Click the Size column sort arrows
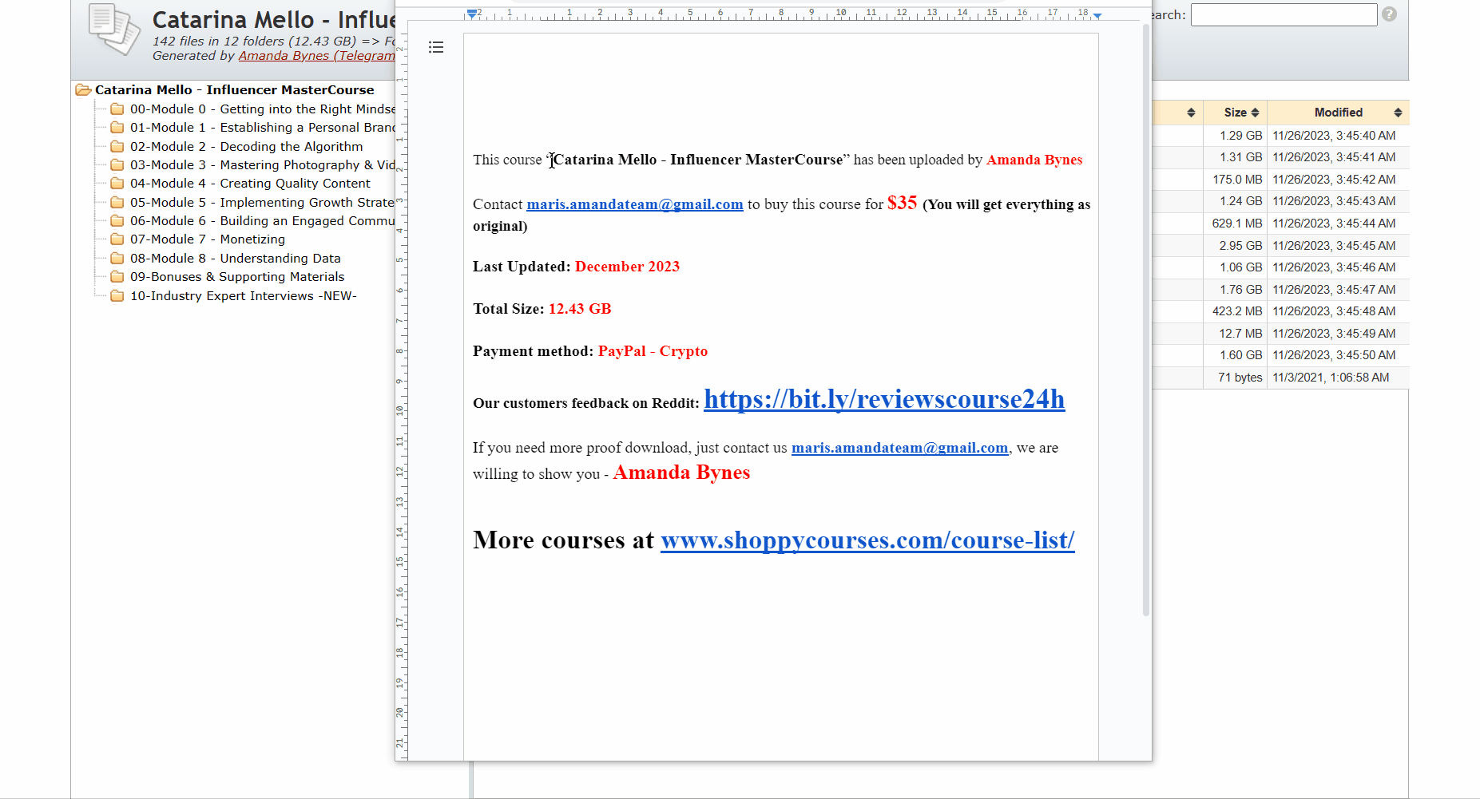 (1255, 113)
